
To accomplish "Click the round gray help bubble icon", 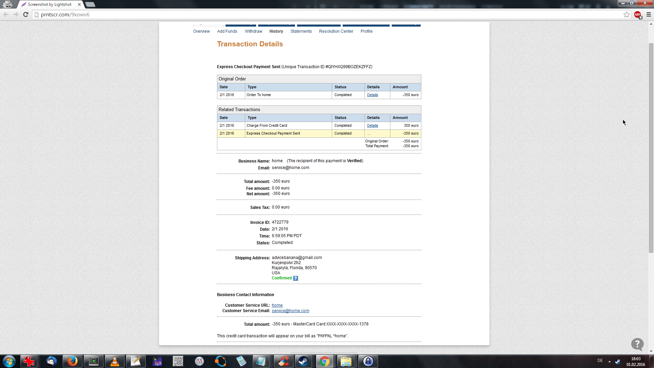I will point(637,344).
